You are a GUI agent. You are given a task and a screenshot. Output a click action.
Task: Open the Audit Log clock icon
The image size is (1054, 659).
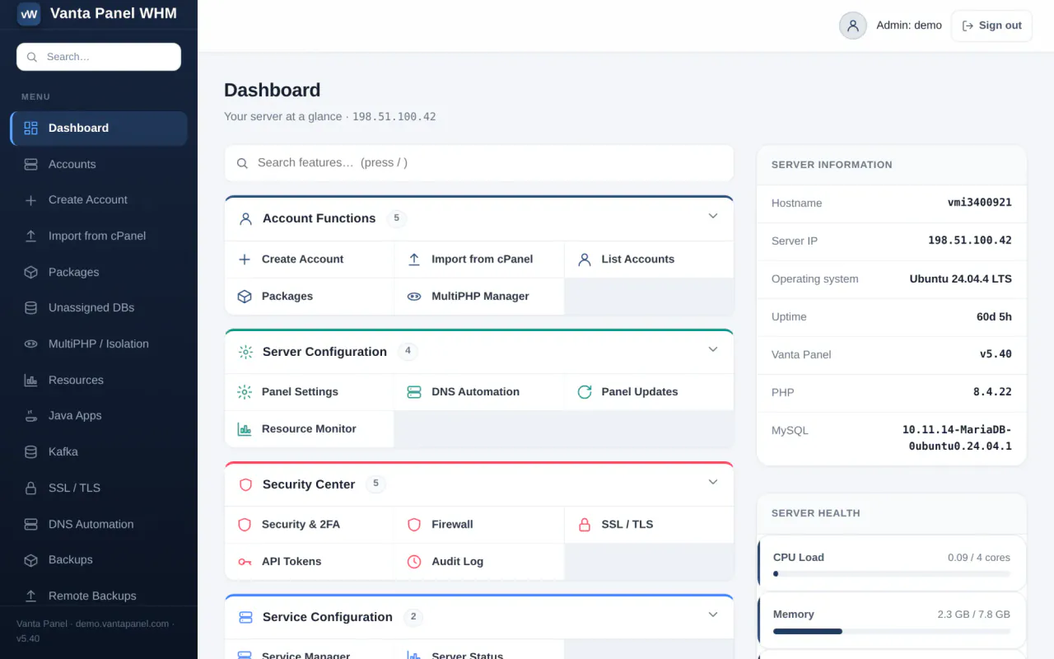point(414,562)
